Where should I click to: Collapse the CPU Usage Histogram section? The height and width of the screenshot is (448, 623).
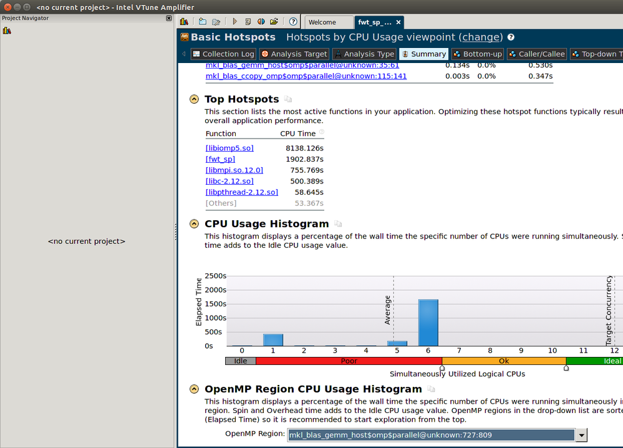click(x=194, y=224)
